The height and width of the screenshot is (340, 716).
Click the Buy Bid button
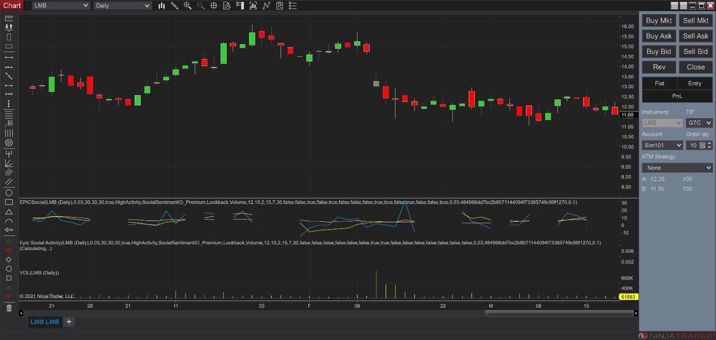click(x=659, y=51)
